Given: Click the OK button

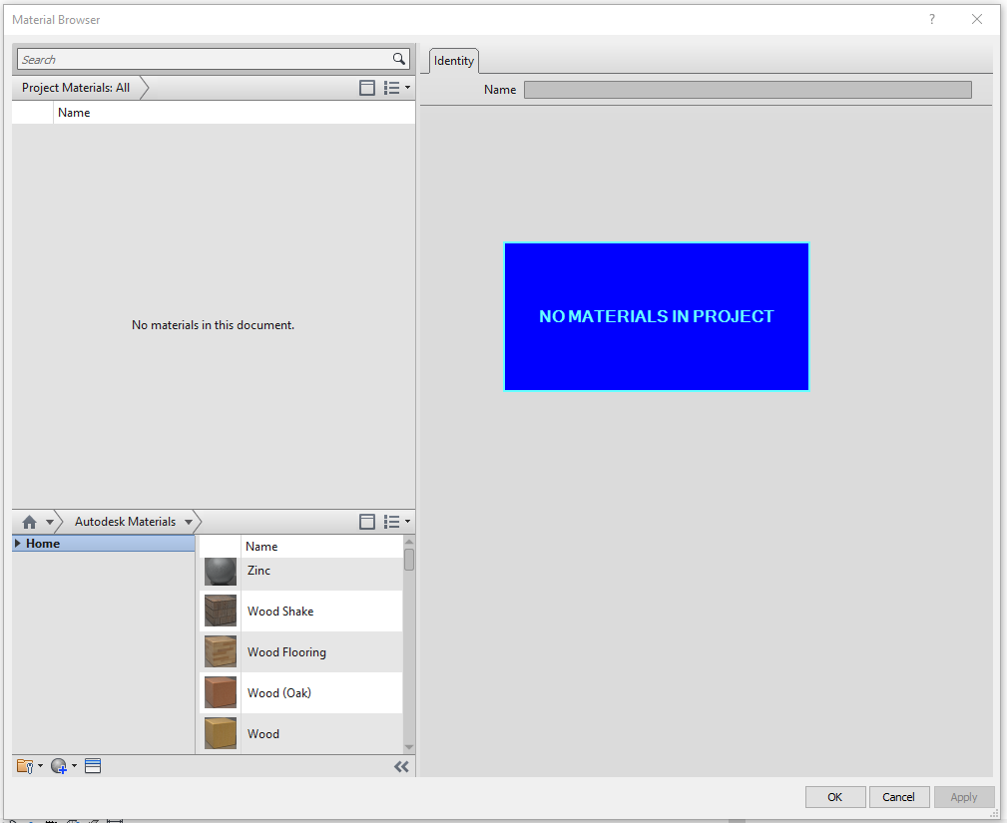Looking at the screenshot, I should point(835,797).
